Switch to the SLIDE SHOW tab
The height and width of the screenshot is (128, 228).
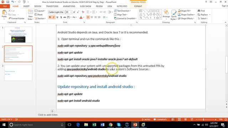click(85, 6)
